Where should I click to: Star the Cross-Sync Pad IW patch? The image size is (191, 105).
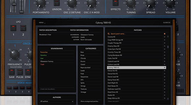[165, 49]
